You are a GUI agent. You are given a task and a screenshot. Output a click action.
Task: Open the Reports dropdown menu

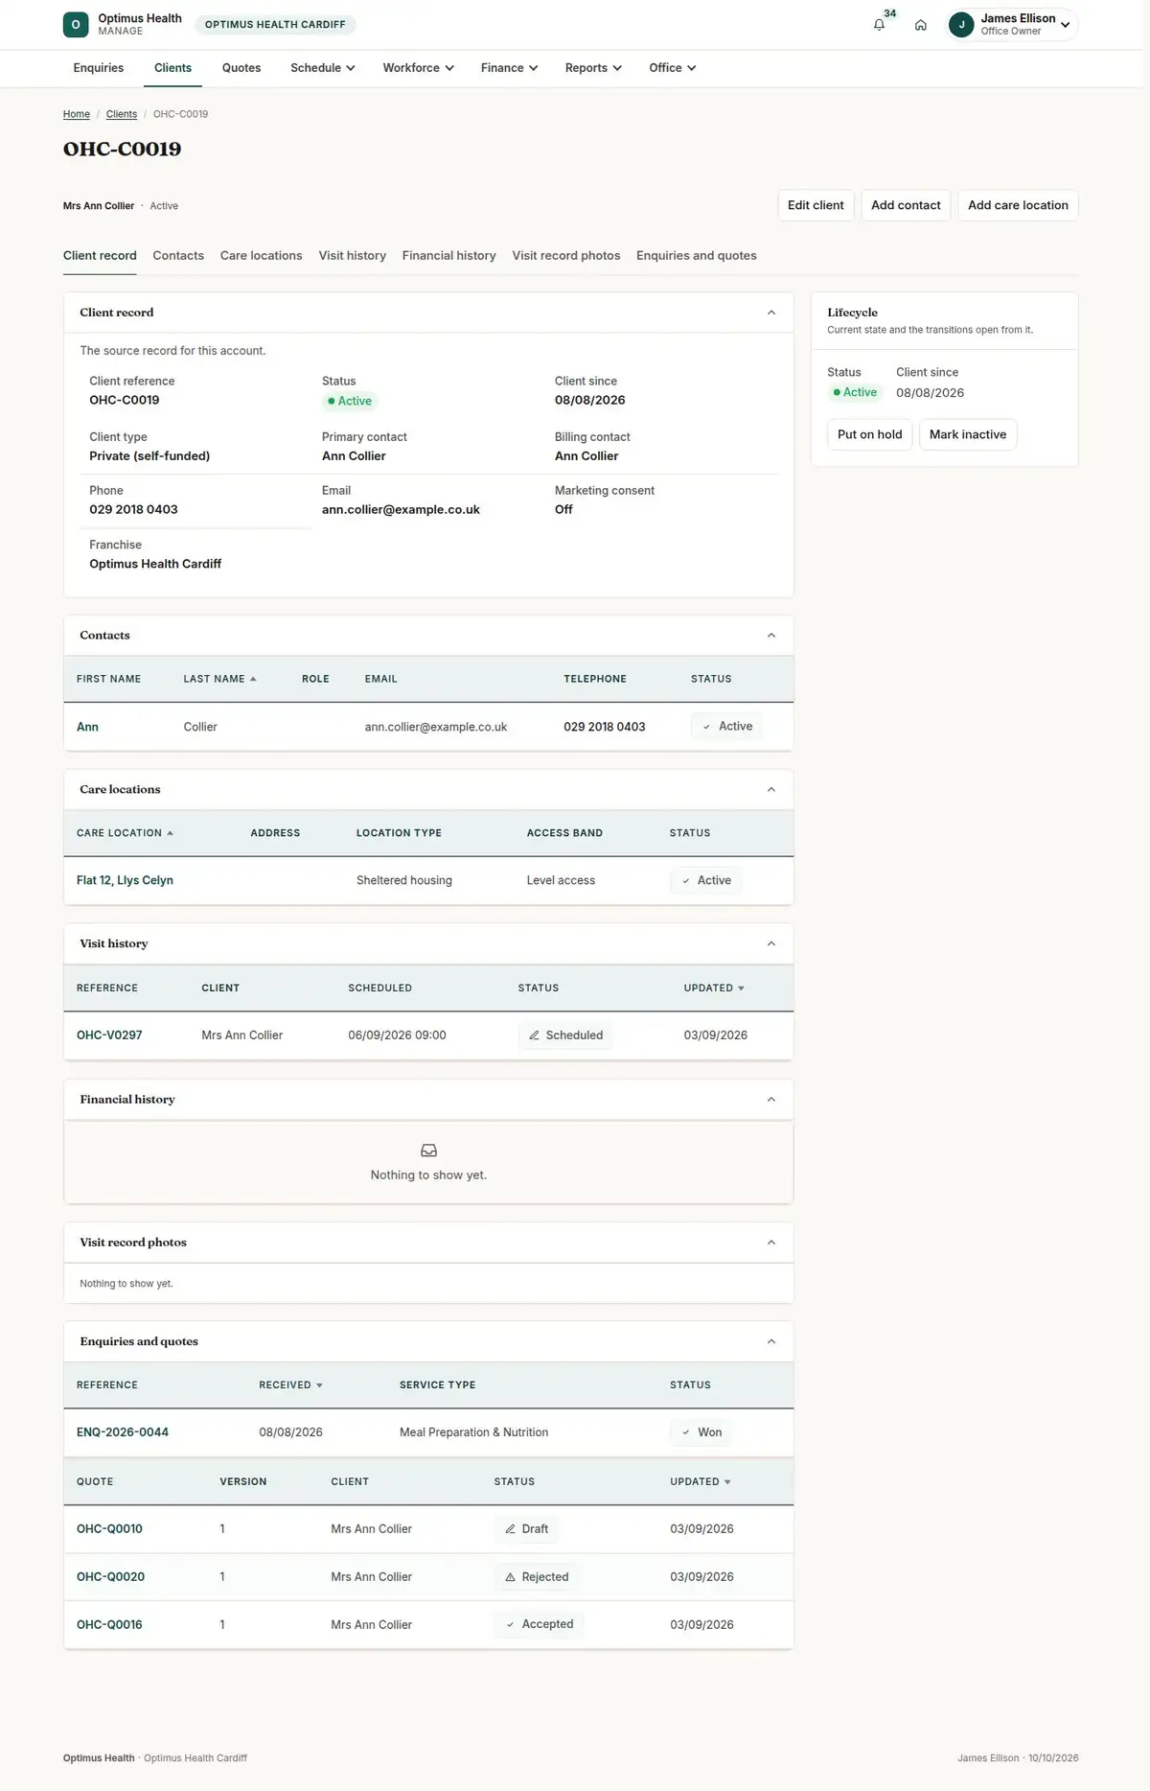(593, 68)
